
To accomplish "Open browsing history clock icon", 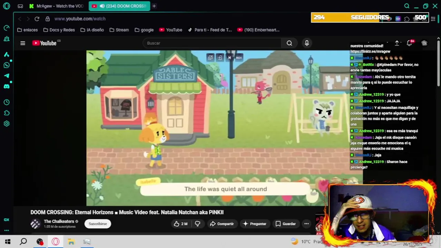I will pyautogui.click(x=7, y=102).
